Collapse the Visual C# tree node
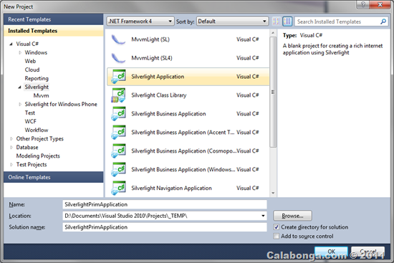394x263 pixels. [11, 44]
